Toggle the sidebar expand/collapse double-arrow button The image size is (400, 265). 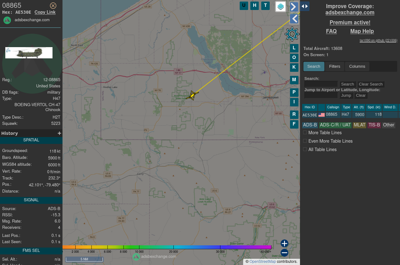(305, 6)
